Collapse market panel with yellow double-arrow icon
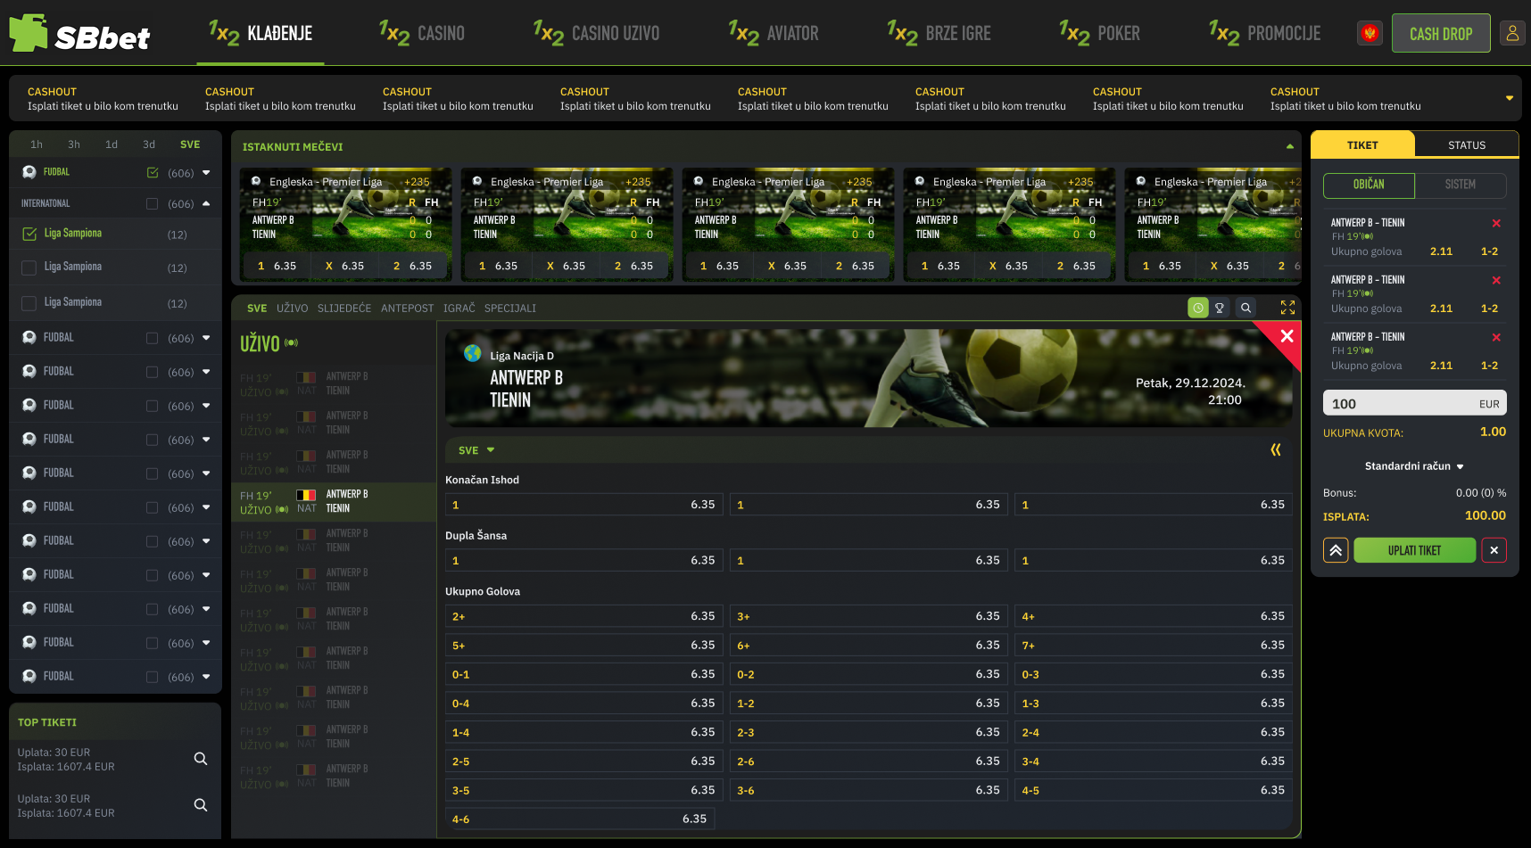This screenshot has width=1531, height=848. (1276, 449)
